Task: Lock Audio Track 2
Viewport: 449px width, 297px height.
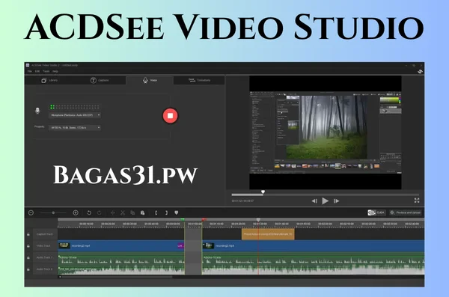Action: click(x=28, y=269)
